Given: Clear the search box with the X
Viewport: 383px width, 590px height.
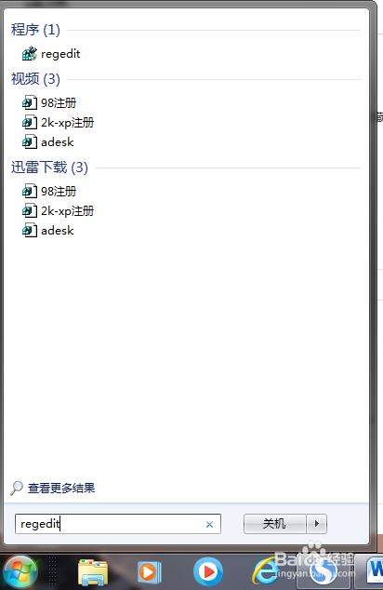Looking at the screenshot, I should click(209, 524).
